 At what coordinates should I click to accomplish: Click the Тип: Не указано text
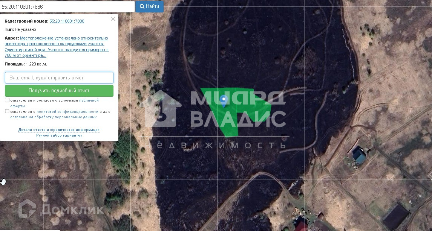[x=20, y=29]
